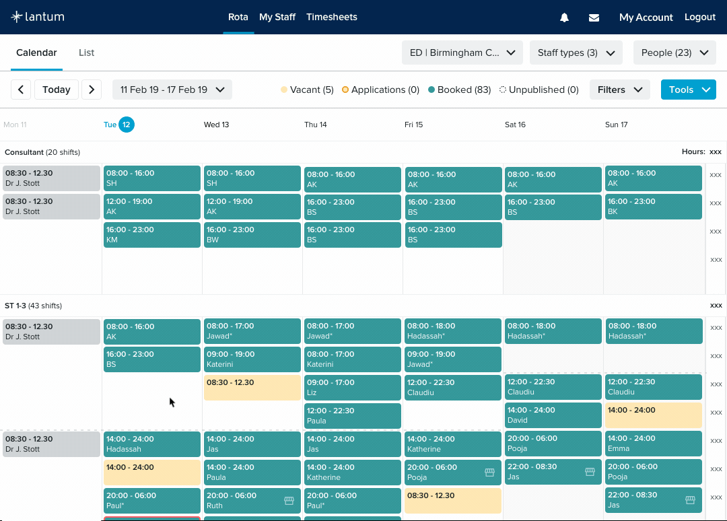Go to previous week arrow
This screenshot has height=521, width=727.
[x=21, y=90]
